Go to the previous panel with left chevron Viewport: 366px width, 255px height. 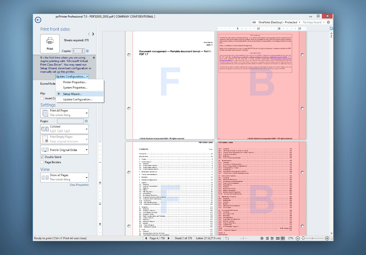(x=89, y=34)
